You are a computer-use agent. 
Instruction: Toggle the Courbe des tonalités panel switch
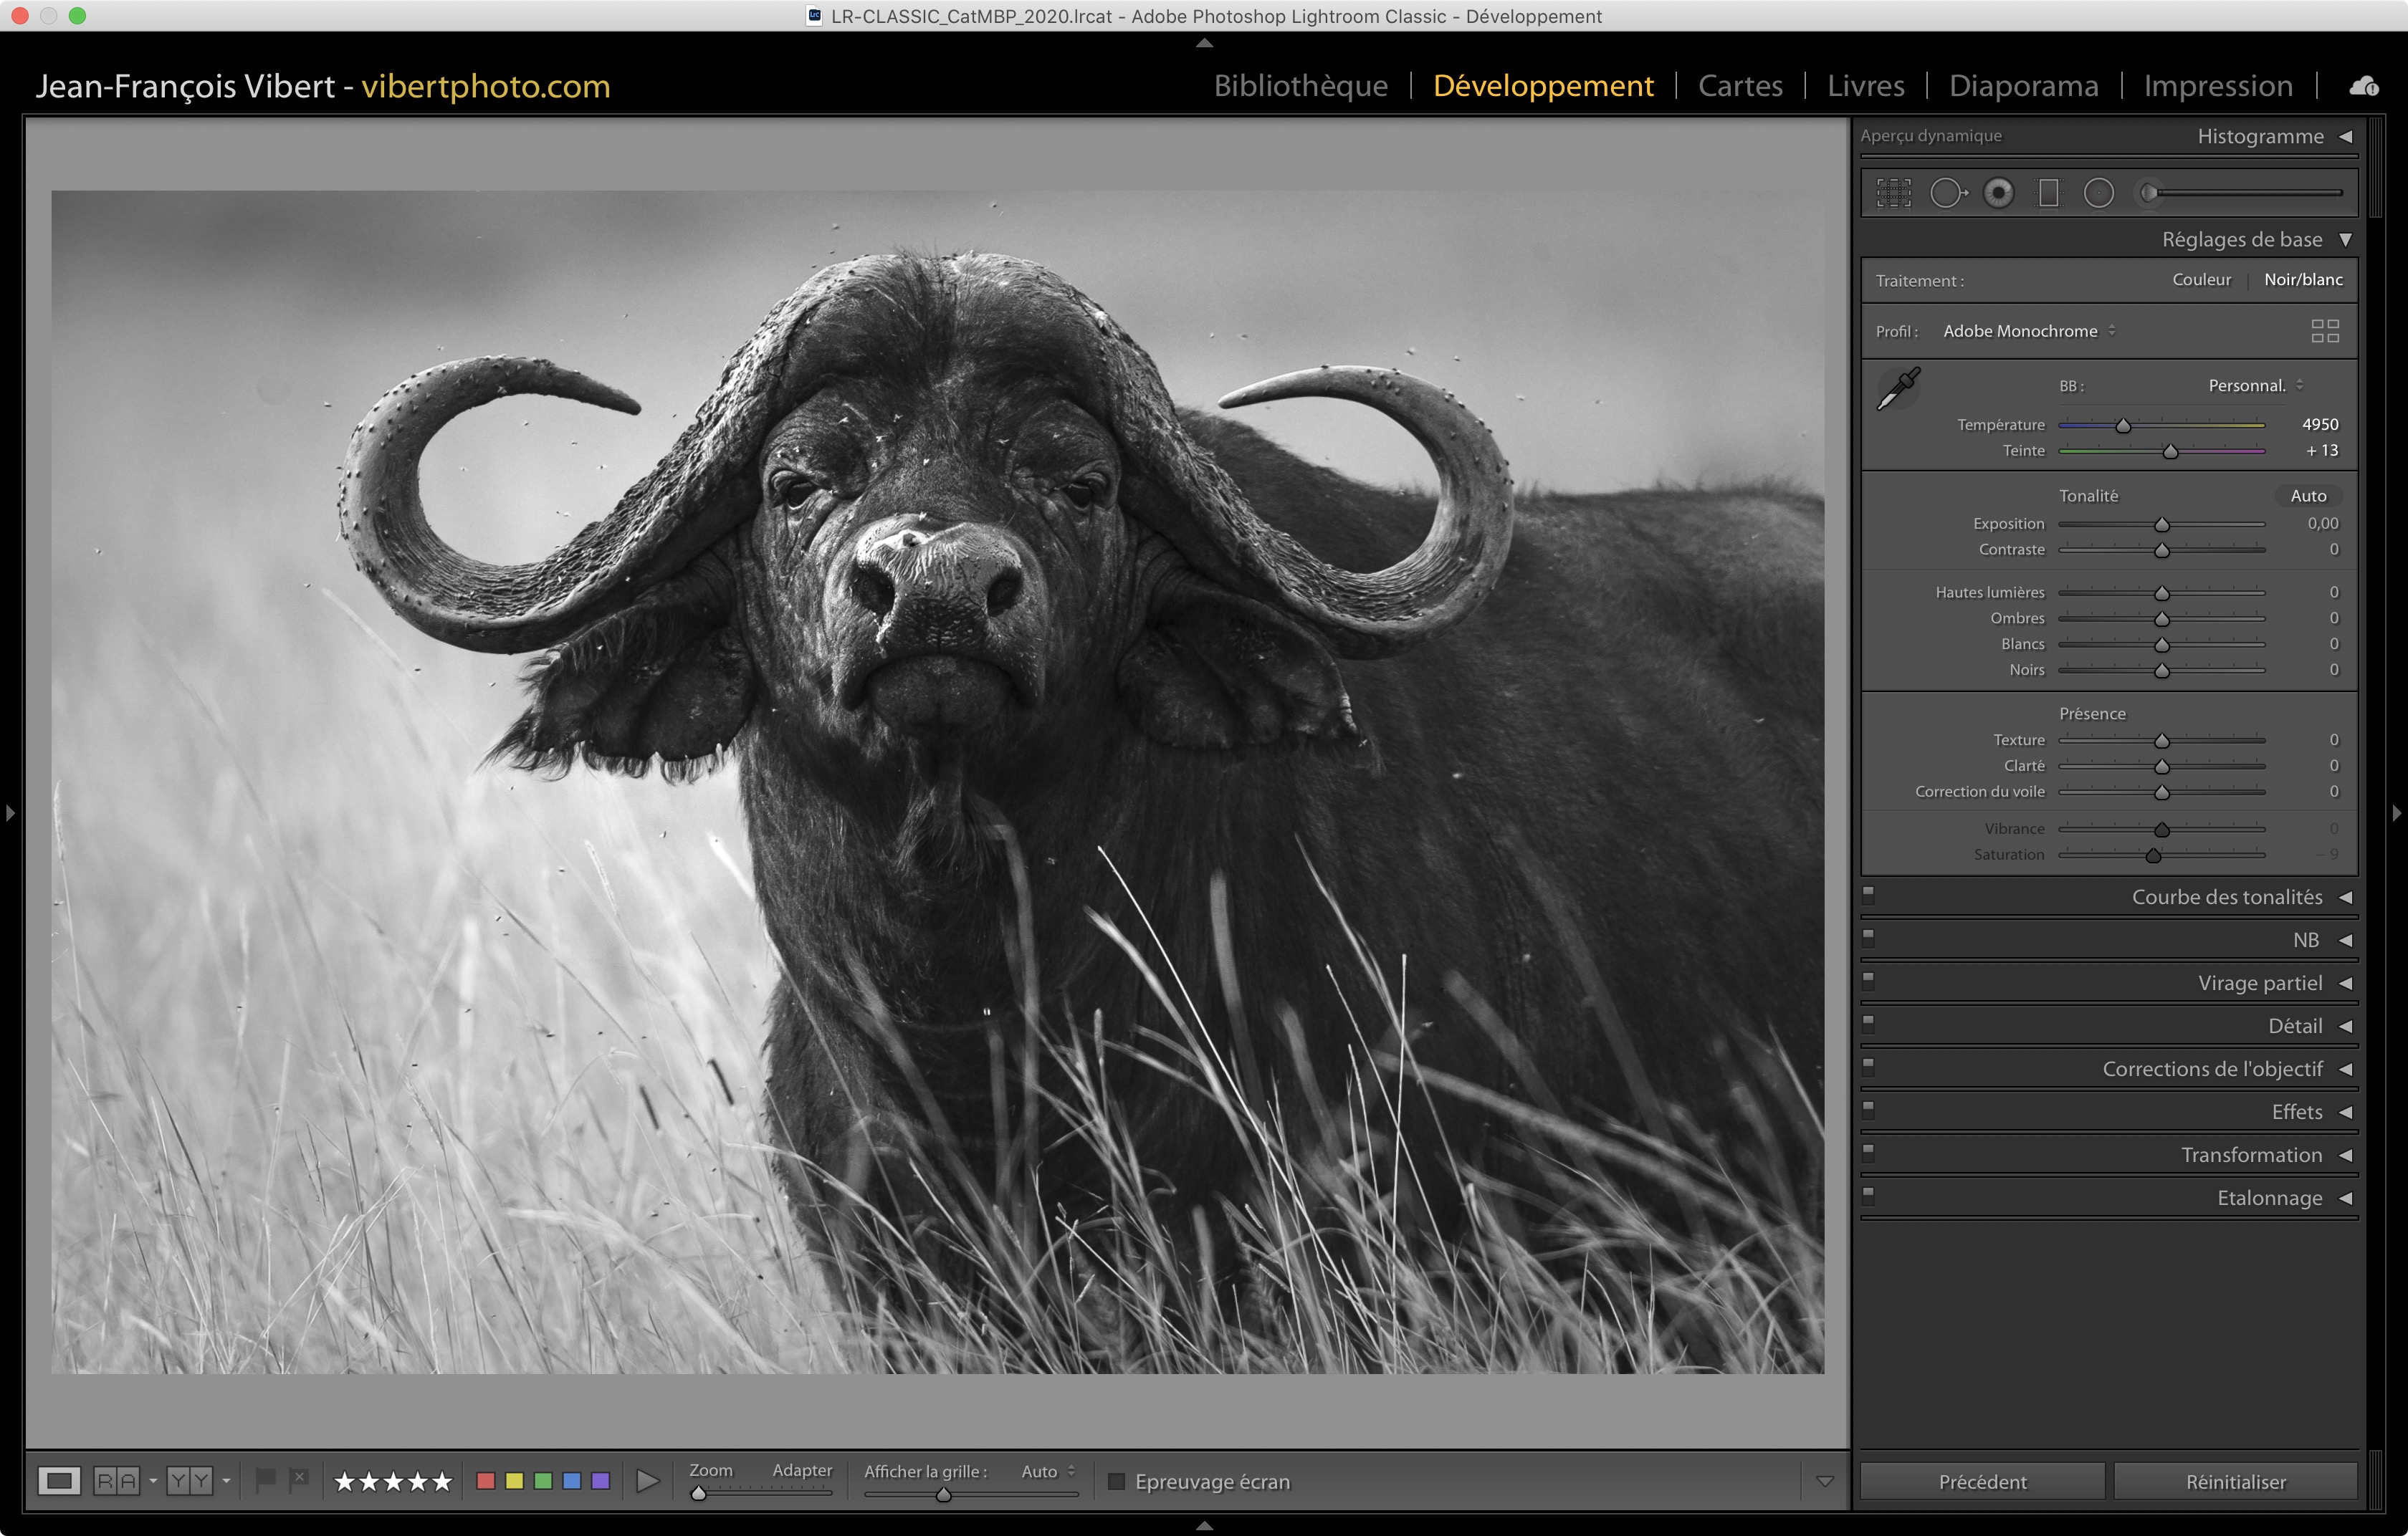1868,894
